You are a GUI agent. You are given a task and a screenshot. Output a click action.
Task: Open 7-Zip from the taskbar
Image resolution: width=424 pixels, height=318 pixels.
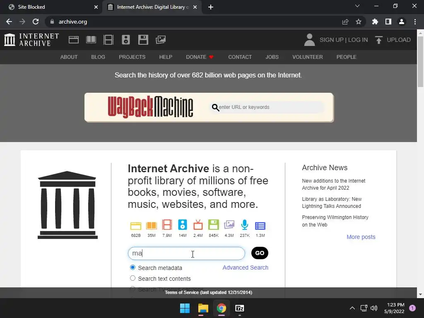coord(240,308)
